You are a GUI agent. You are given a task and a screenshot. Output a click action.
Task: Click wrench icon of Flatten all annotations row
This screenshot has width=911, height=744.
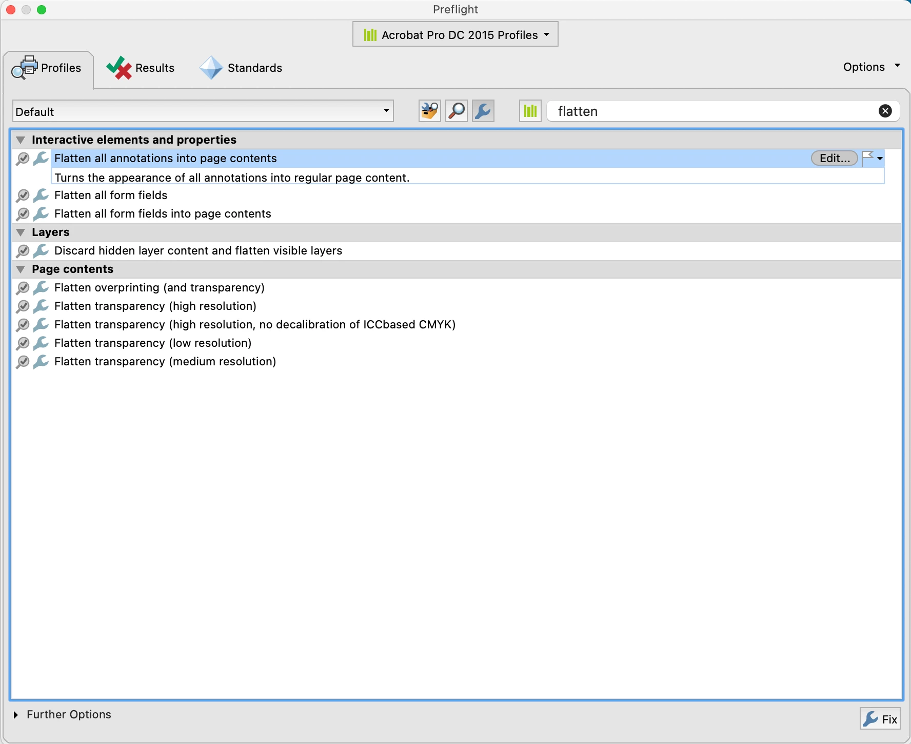click(x=41, y=158)
